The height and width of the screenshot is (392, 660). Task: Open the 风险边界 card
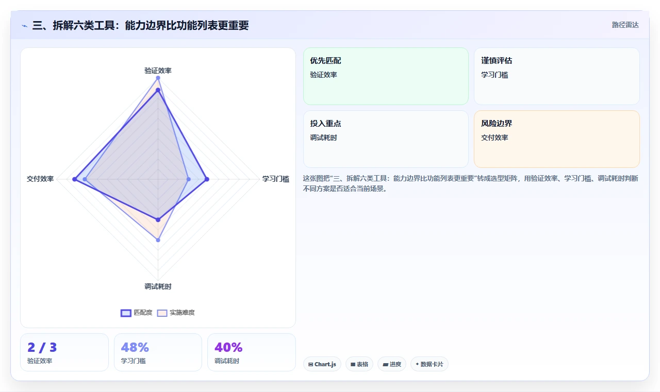tap(557, 139)
